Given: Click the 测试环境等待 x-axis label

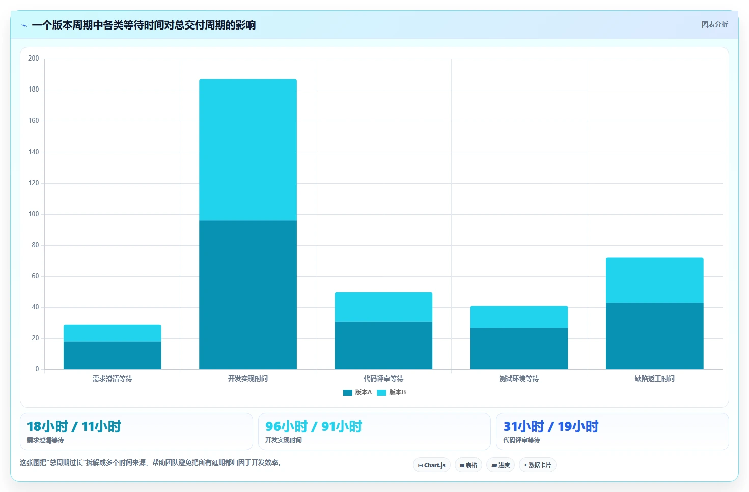Looking at the screenshot, I should (519, 379).
